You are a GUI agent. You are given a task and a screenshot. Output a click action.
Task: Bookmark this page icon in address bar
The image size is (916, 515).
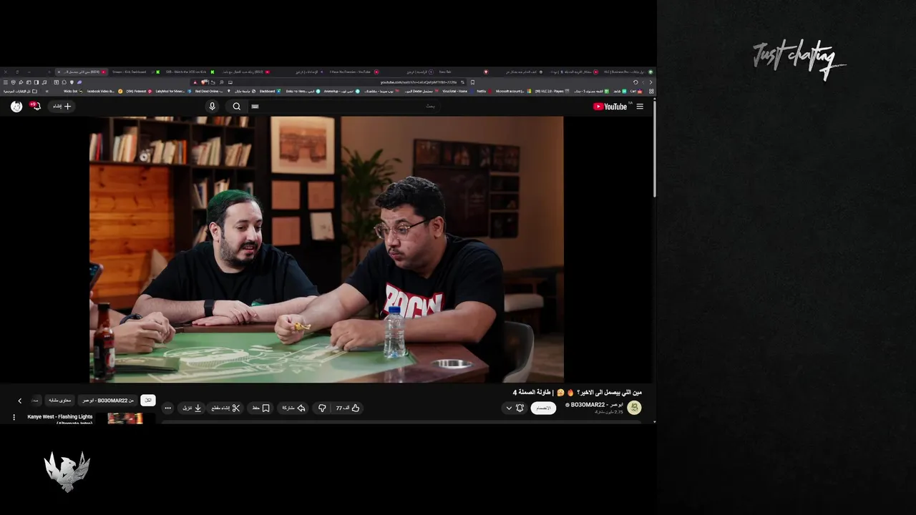pyautogui.click(x=472, y=82)
